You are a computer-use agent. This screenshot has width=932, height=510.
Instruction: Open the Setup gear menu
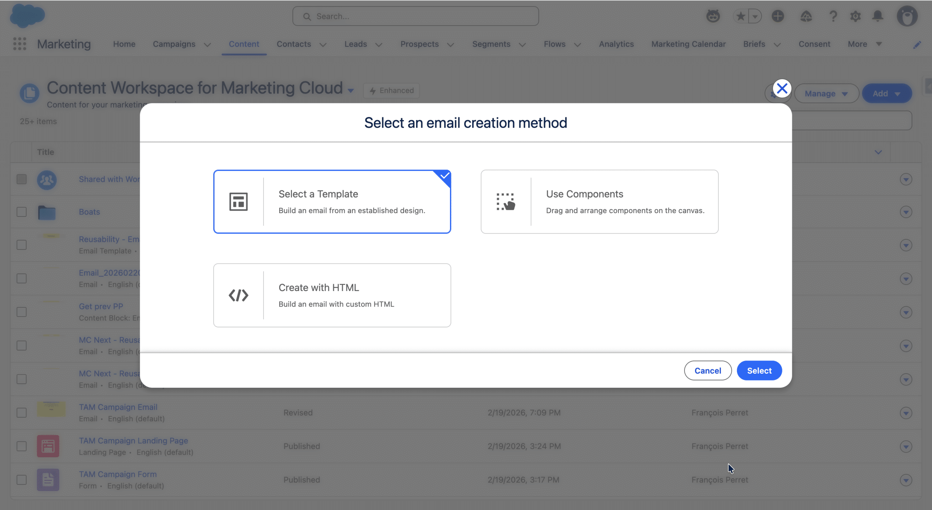(855, 16)
